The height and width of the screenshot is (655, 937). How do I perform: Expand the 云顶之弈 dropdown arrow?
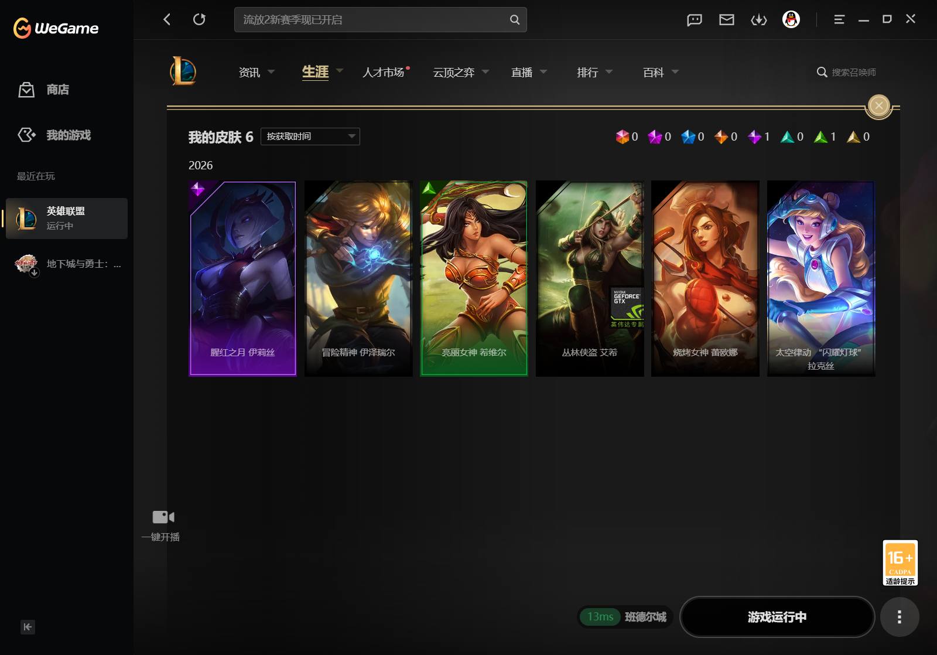pyautogui.click(x=485, y=72)
